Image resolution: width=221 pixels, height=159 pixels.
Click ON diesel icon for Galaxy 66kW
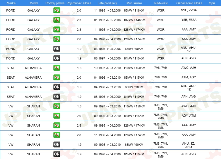point(57,49)
